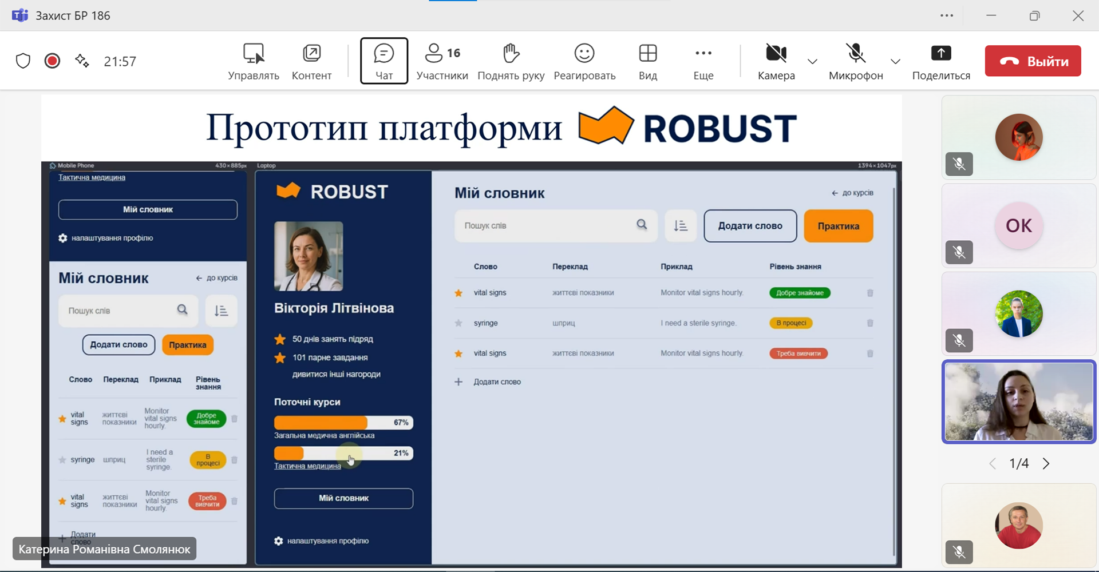Expand camera options dropdown arrow
This screenshot has height=572, width=1099.
click(x=812, y=61)
